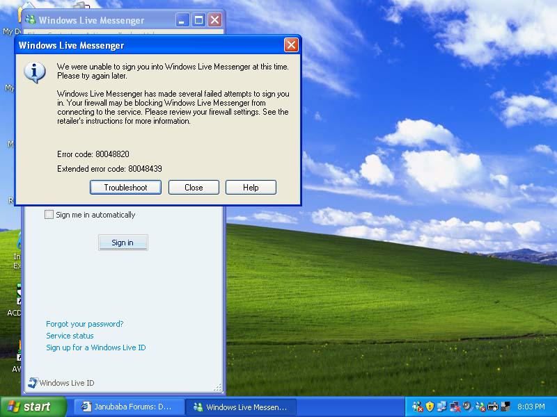This screenshot has width=557, height=417.
Task: Click the Troubleshoot button in the error dialog
Action: point(125,187)
